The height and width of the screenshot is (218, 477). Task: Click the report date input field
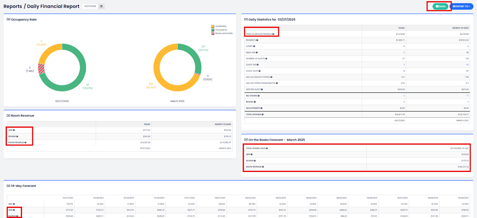point(90,6)
